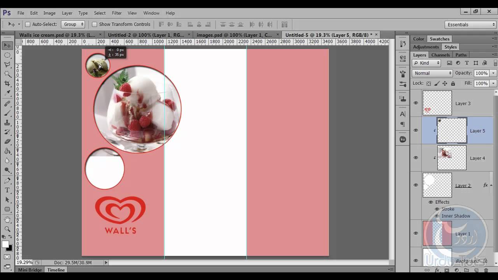This screenshot has width=498, height=280.
Task: Select the History Brush tool
Action: [x=7, y=132]
